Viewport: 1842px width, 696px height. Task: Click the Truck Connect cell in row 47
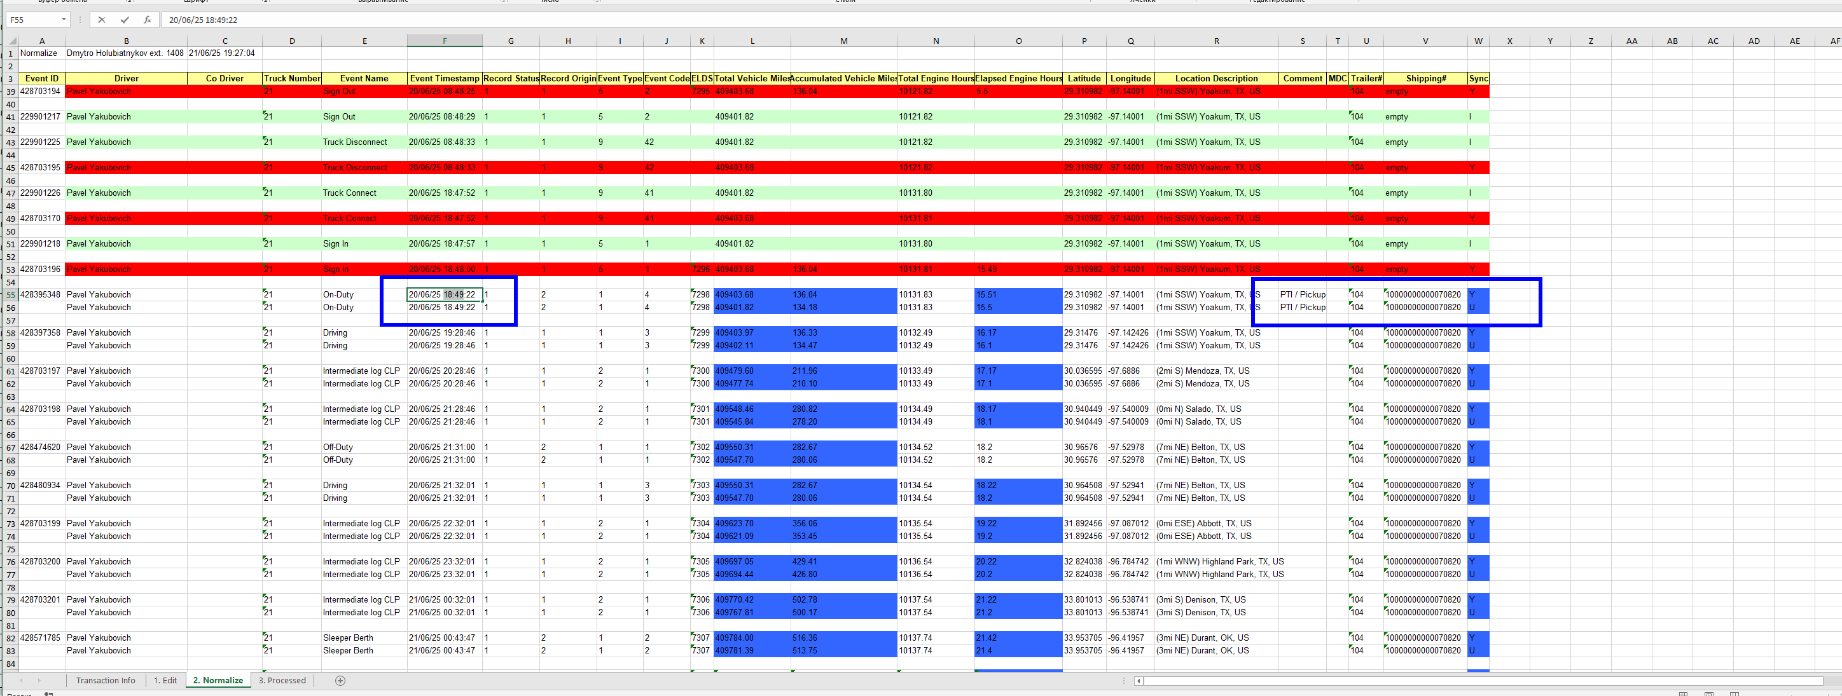click(364, 193)
